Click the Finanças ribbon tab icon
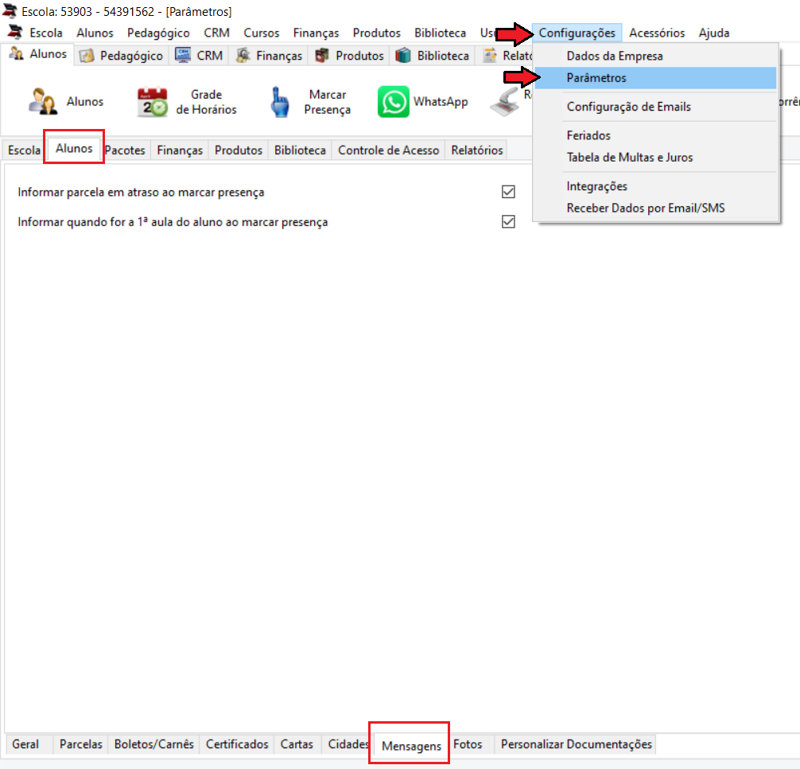800x769 pixels. coord(243,55)
